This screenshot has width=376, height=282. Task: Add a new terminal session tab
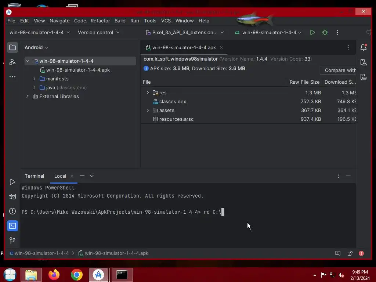[x=82, y=176]
